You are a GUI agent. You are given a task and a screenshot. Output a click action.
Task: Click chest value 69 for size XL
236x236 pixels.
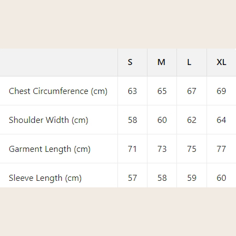click(221, 91)
